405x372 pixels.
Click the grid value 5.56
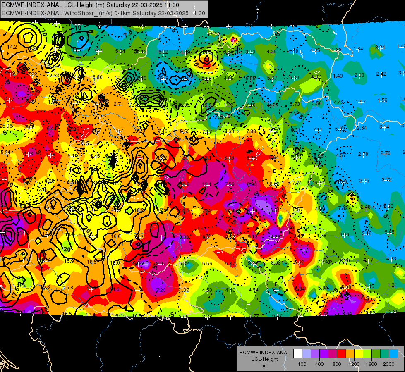[207, 264]
